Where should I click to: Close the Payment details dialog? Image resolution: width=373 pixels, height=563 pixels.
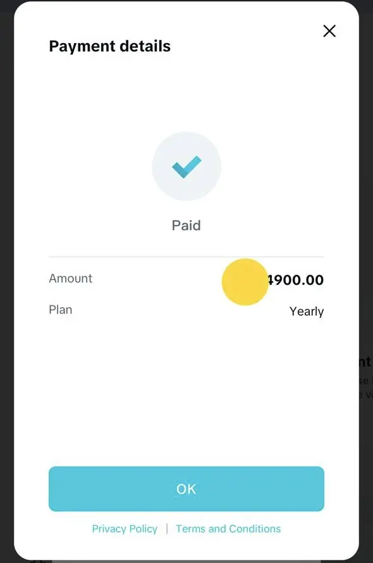coord(329,31)
